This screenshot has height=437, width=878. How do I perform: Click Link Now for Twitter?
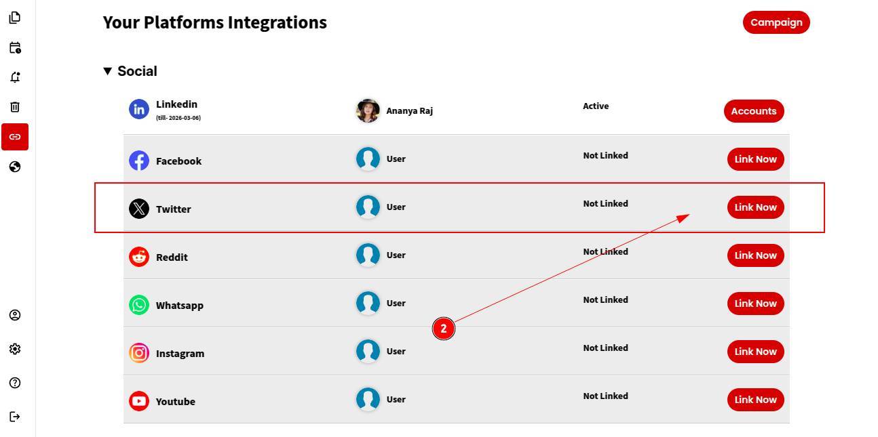pyautogui.click(x=755, y=207)
